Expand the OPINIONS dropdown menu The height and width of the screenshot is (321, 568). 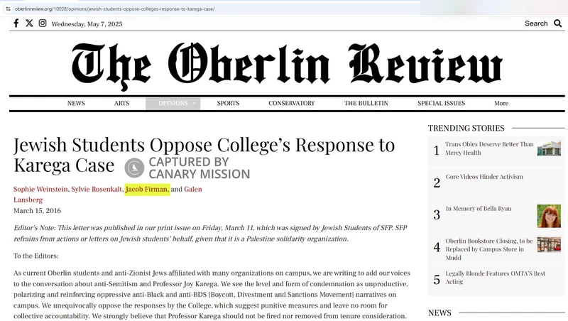[173, 103]
